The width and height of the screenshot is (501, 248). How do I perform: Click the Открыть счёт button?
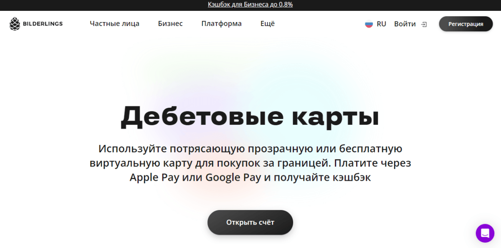[x=250, y=222]
